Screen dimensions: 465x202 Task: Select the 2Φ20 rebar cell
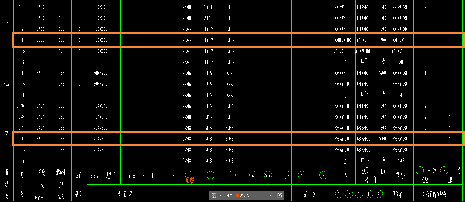tap(230, 29)
